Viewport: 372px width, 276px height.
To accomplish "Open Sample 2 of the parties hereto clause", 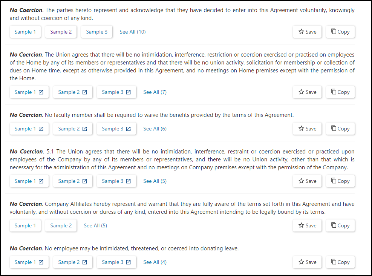I will (61, 32).
